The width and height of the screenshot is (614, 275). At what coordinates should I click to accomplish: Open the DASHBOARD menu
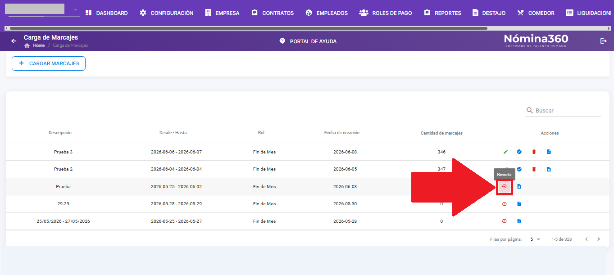106,13
